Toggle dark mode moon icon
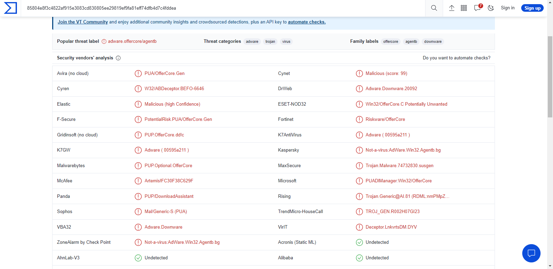Viewport: 553px width, 269px height. [x=491, y=8]
